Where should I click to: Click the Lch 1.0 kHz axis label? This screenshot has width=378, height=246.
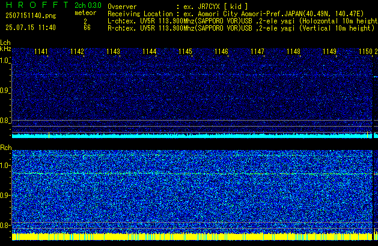pos(5,61)
